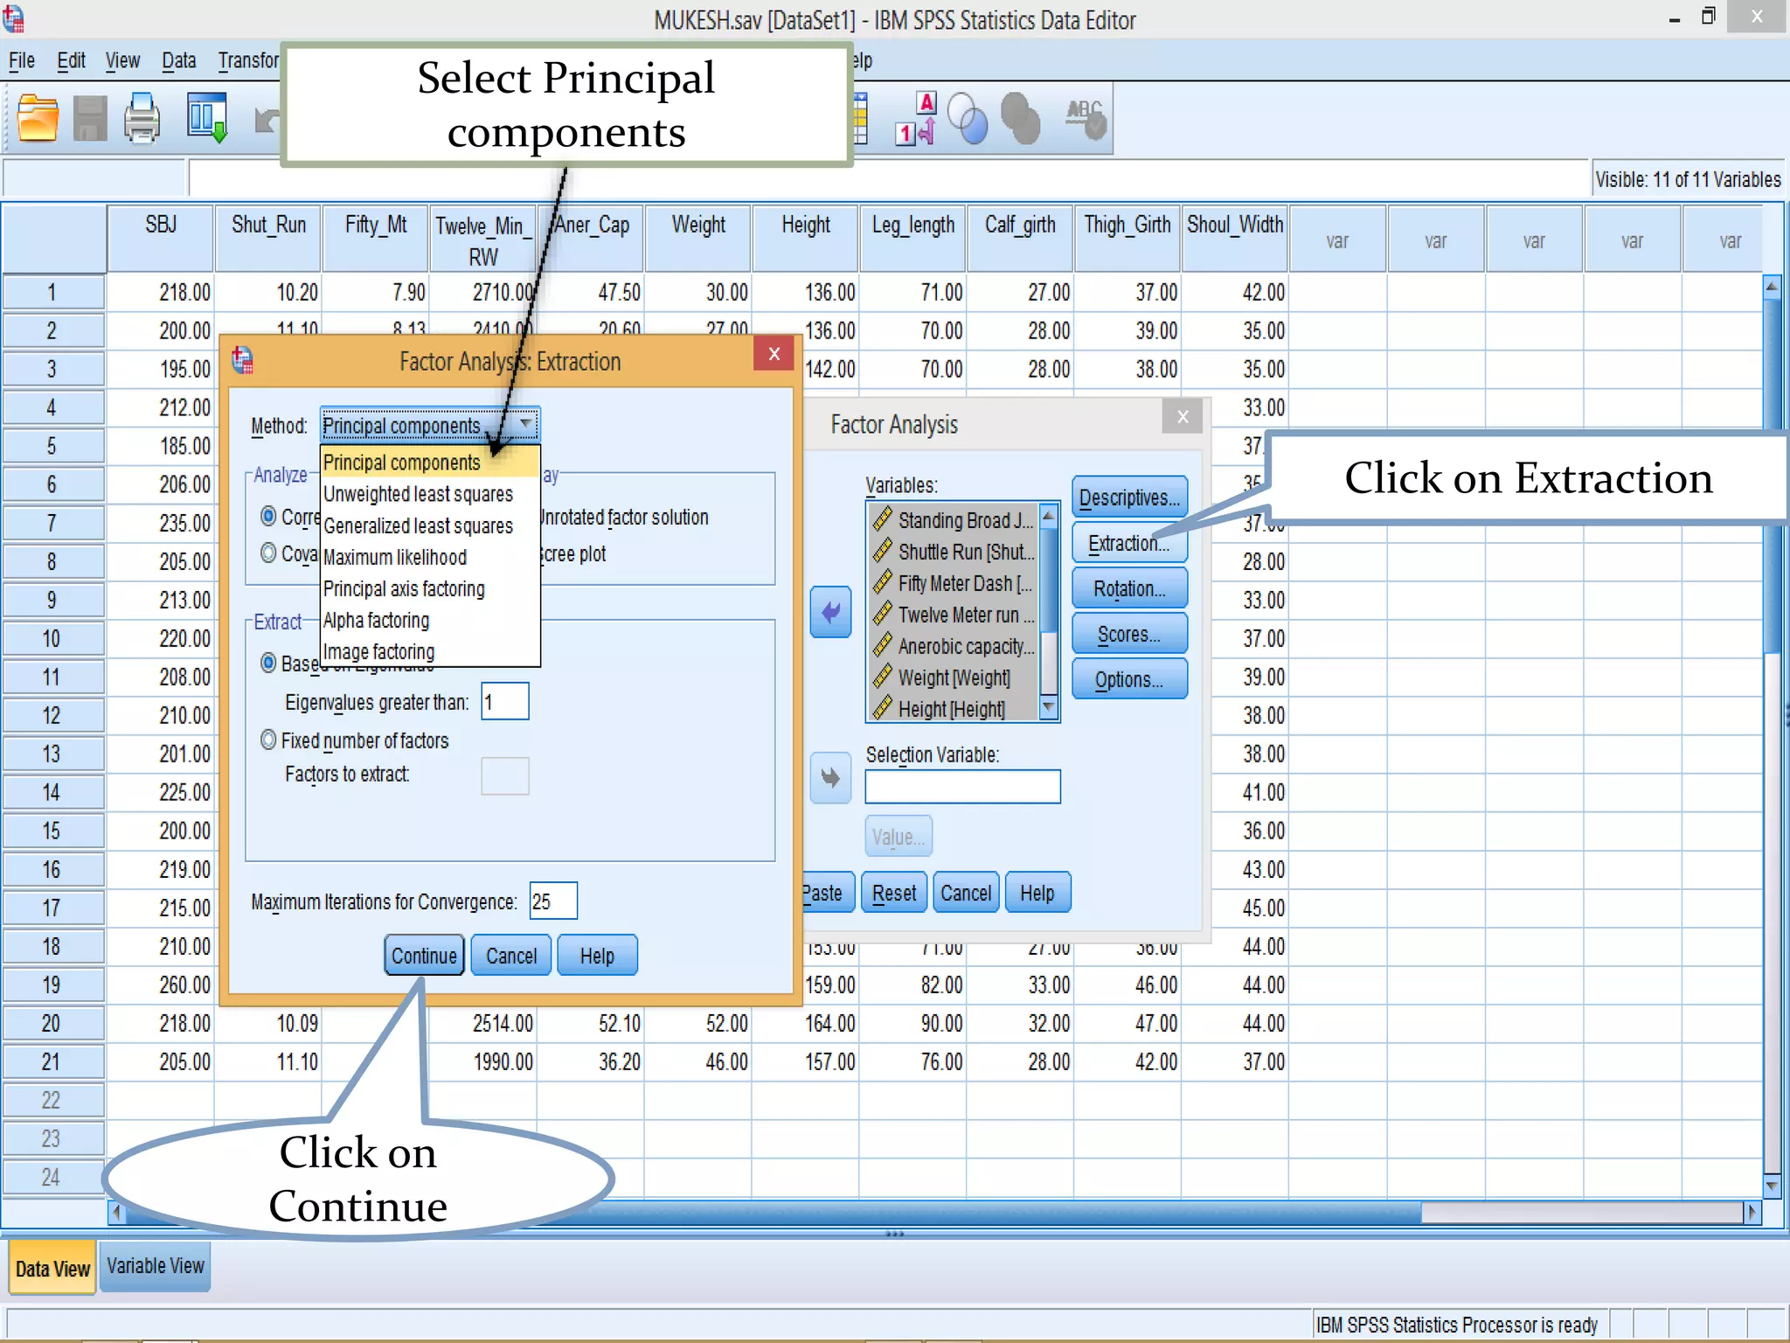Switch to Data View tab
Image resolution: width=1790 pixels, height=1343 pixels.
click(52, 1269)
